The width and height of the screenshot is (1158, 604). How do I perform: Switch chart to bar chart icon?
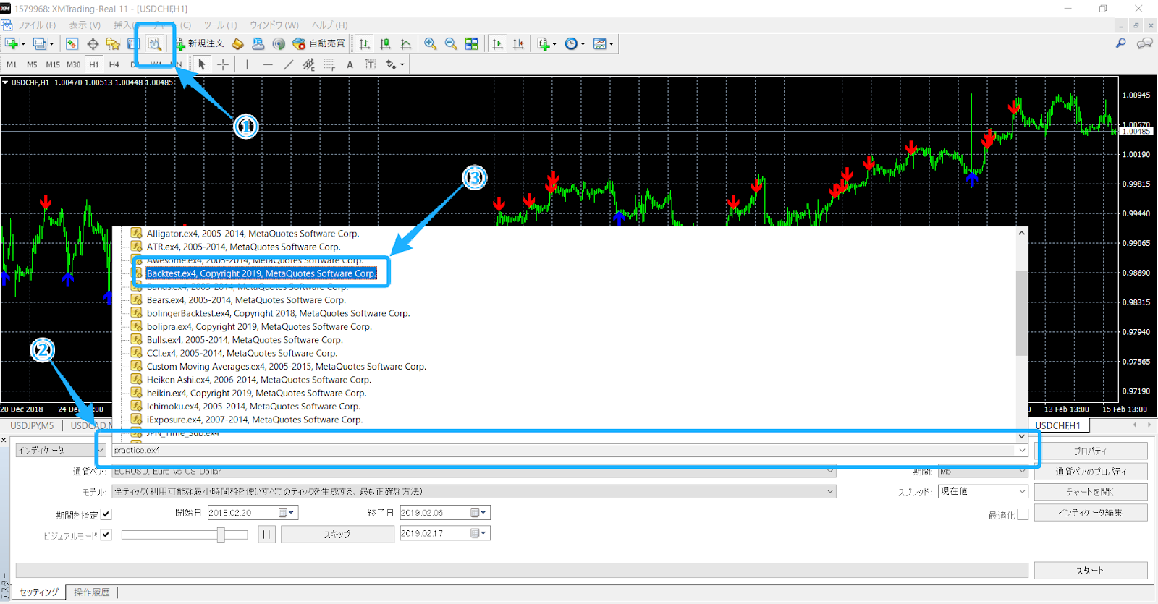(365, 44)
